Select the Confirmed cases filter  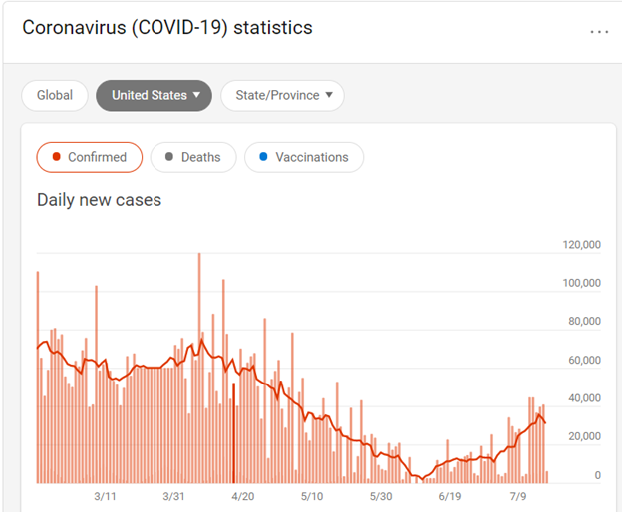(x=90, y=157)
